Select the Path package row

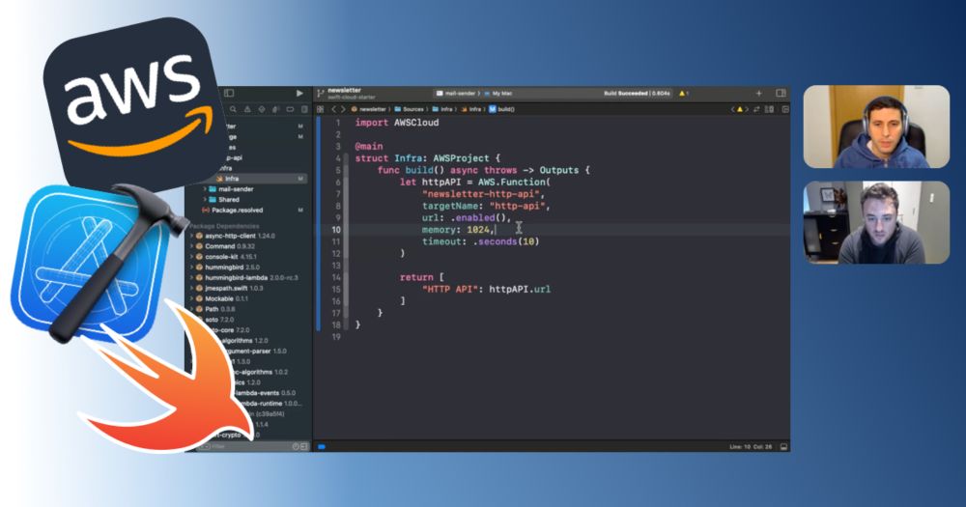[248, 309]
